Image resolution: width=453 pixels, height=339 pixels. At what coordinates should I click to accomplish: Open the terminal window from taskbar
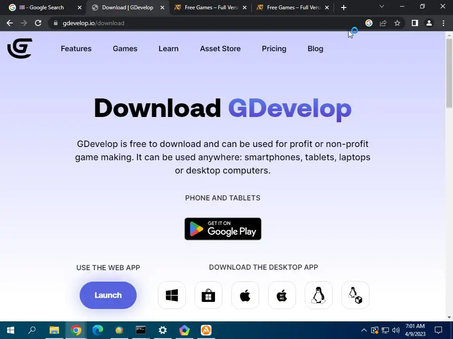point(141,330)
